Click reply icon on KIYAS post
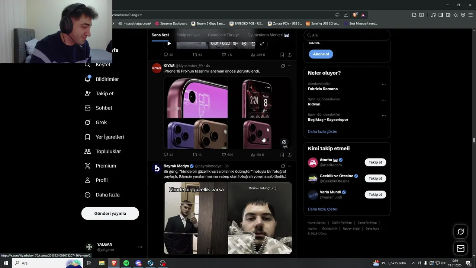Image resolution: width=476 pixels, height=268 pixels. [166, 154]
